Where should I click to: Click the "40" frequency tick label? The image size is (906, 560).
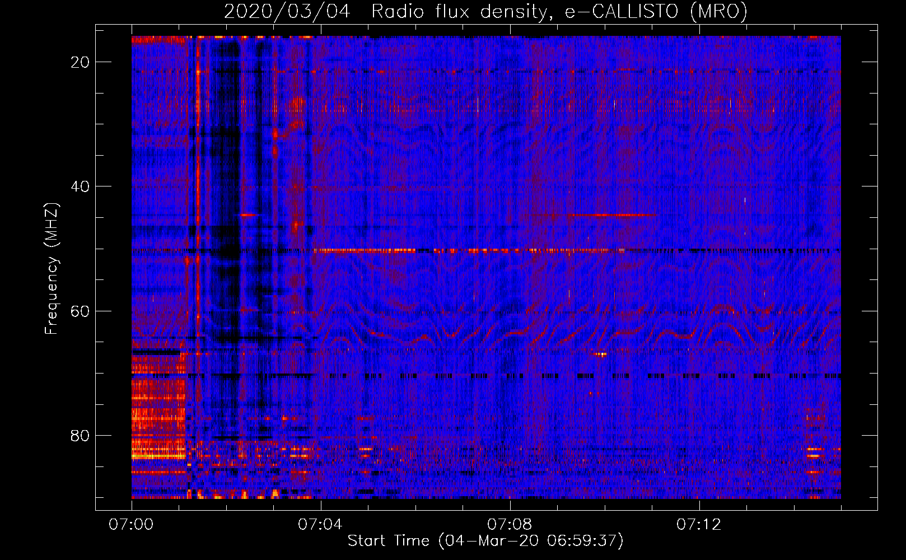point(81,186)
